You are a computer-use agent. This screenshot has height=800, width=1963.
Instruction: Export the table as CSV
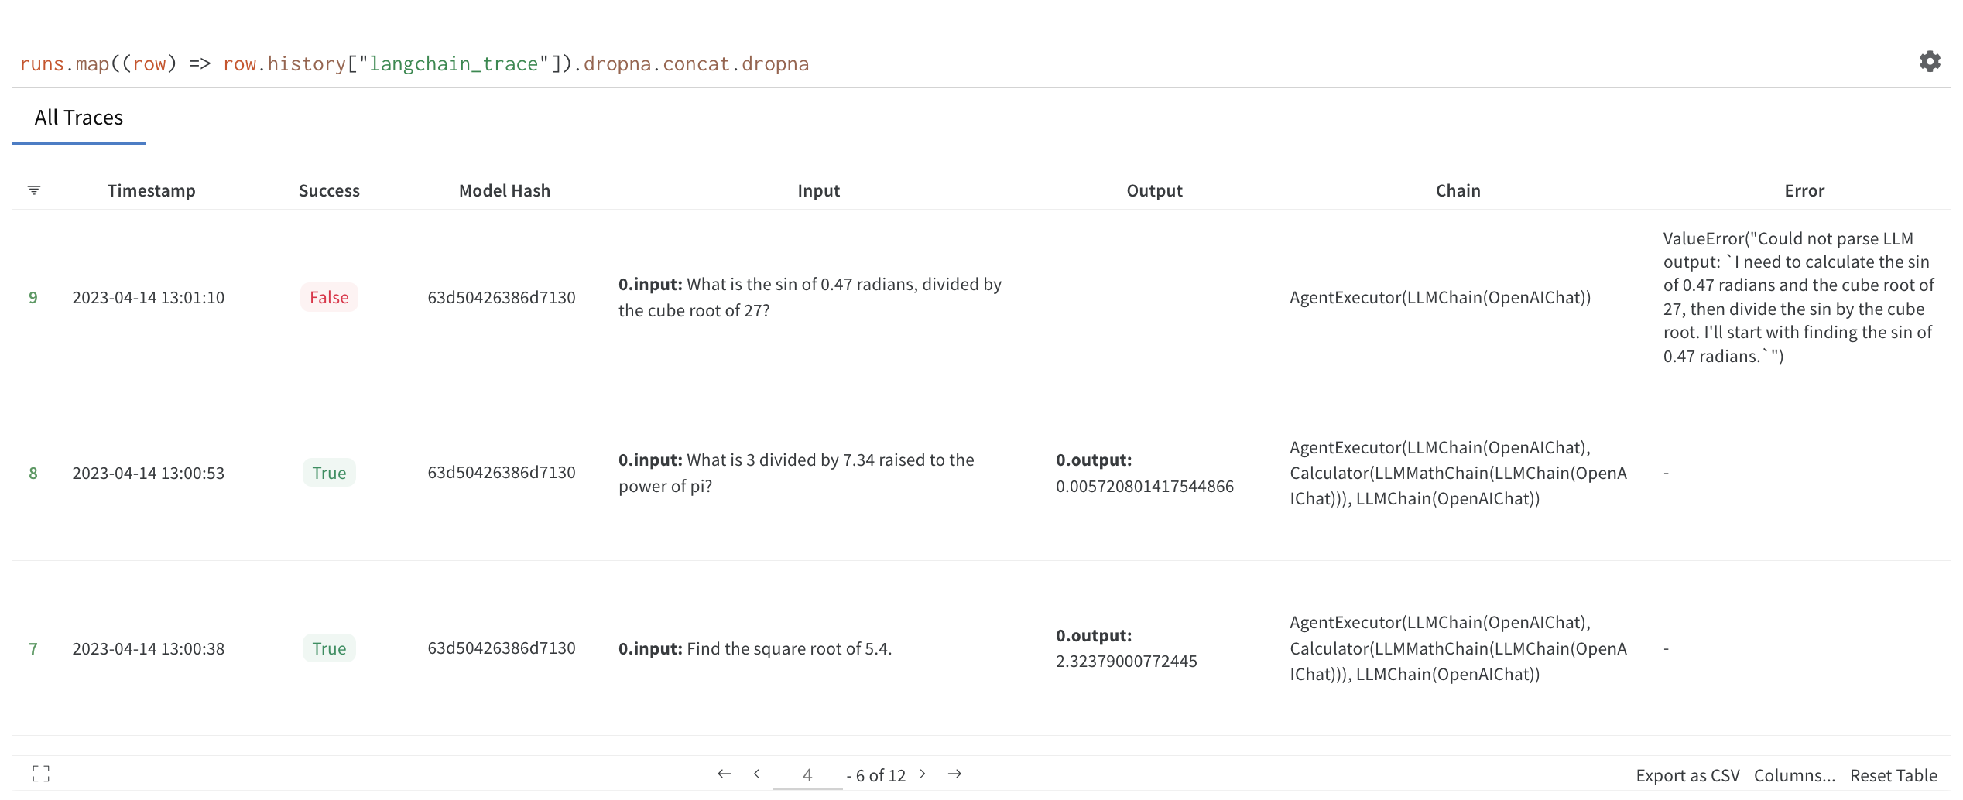(1687, 774)
